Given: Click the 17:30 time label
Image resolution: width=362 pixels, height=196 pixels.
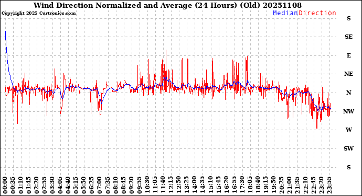Looking at the screenshot, I should point(242,185).
